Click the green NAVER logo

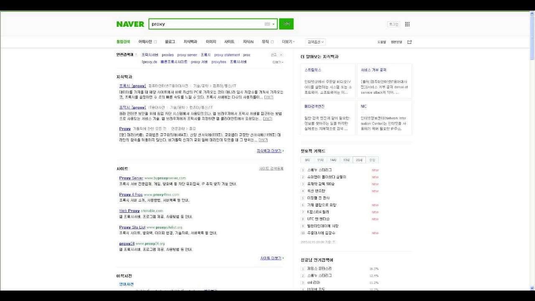pyautogui.click(x=130, y=24)
